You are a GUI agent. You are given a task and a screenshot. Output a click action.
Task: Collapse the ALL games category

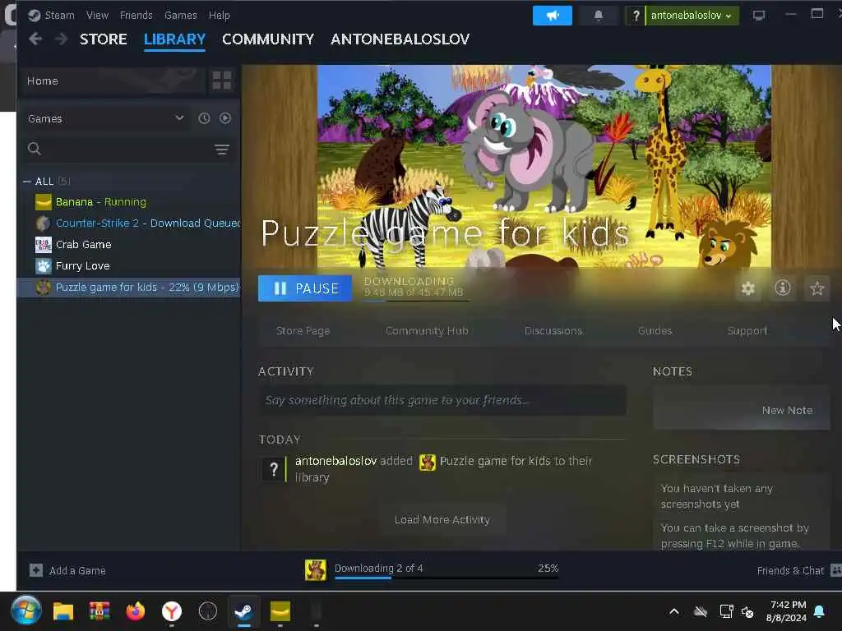pyautogui.click(x=27, y=182)
